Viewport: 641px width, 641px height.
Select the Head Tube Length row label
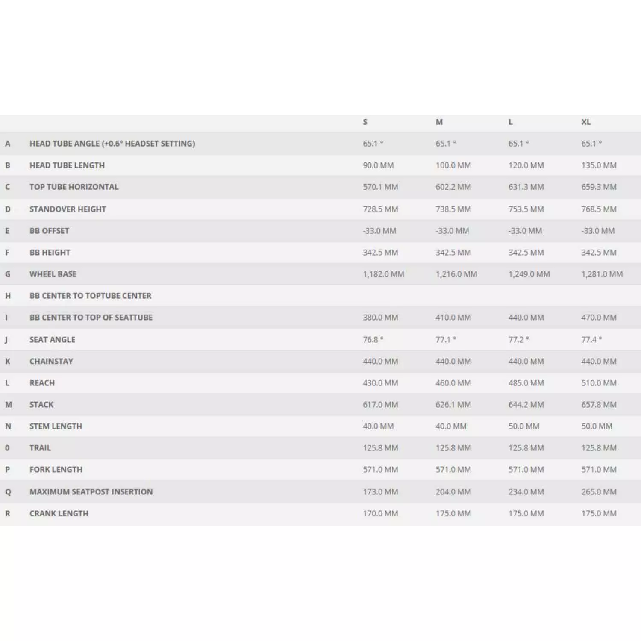67,165
